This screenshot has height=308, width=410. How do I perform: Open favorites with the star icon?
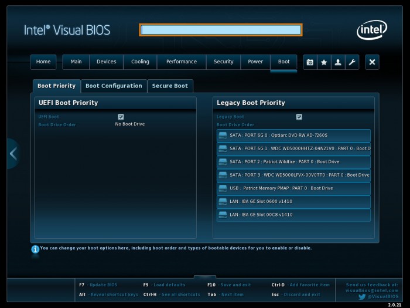coord(324,62)
